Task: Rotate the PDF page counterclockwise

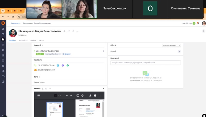Action: [82, 96]
